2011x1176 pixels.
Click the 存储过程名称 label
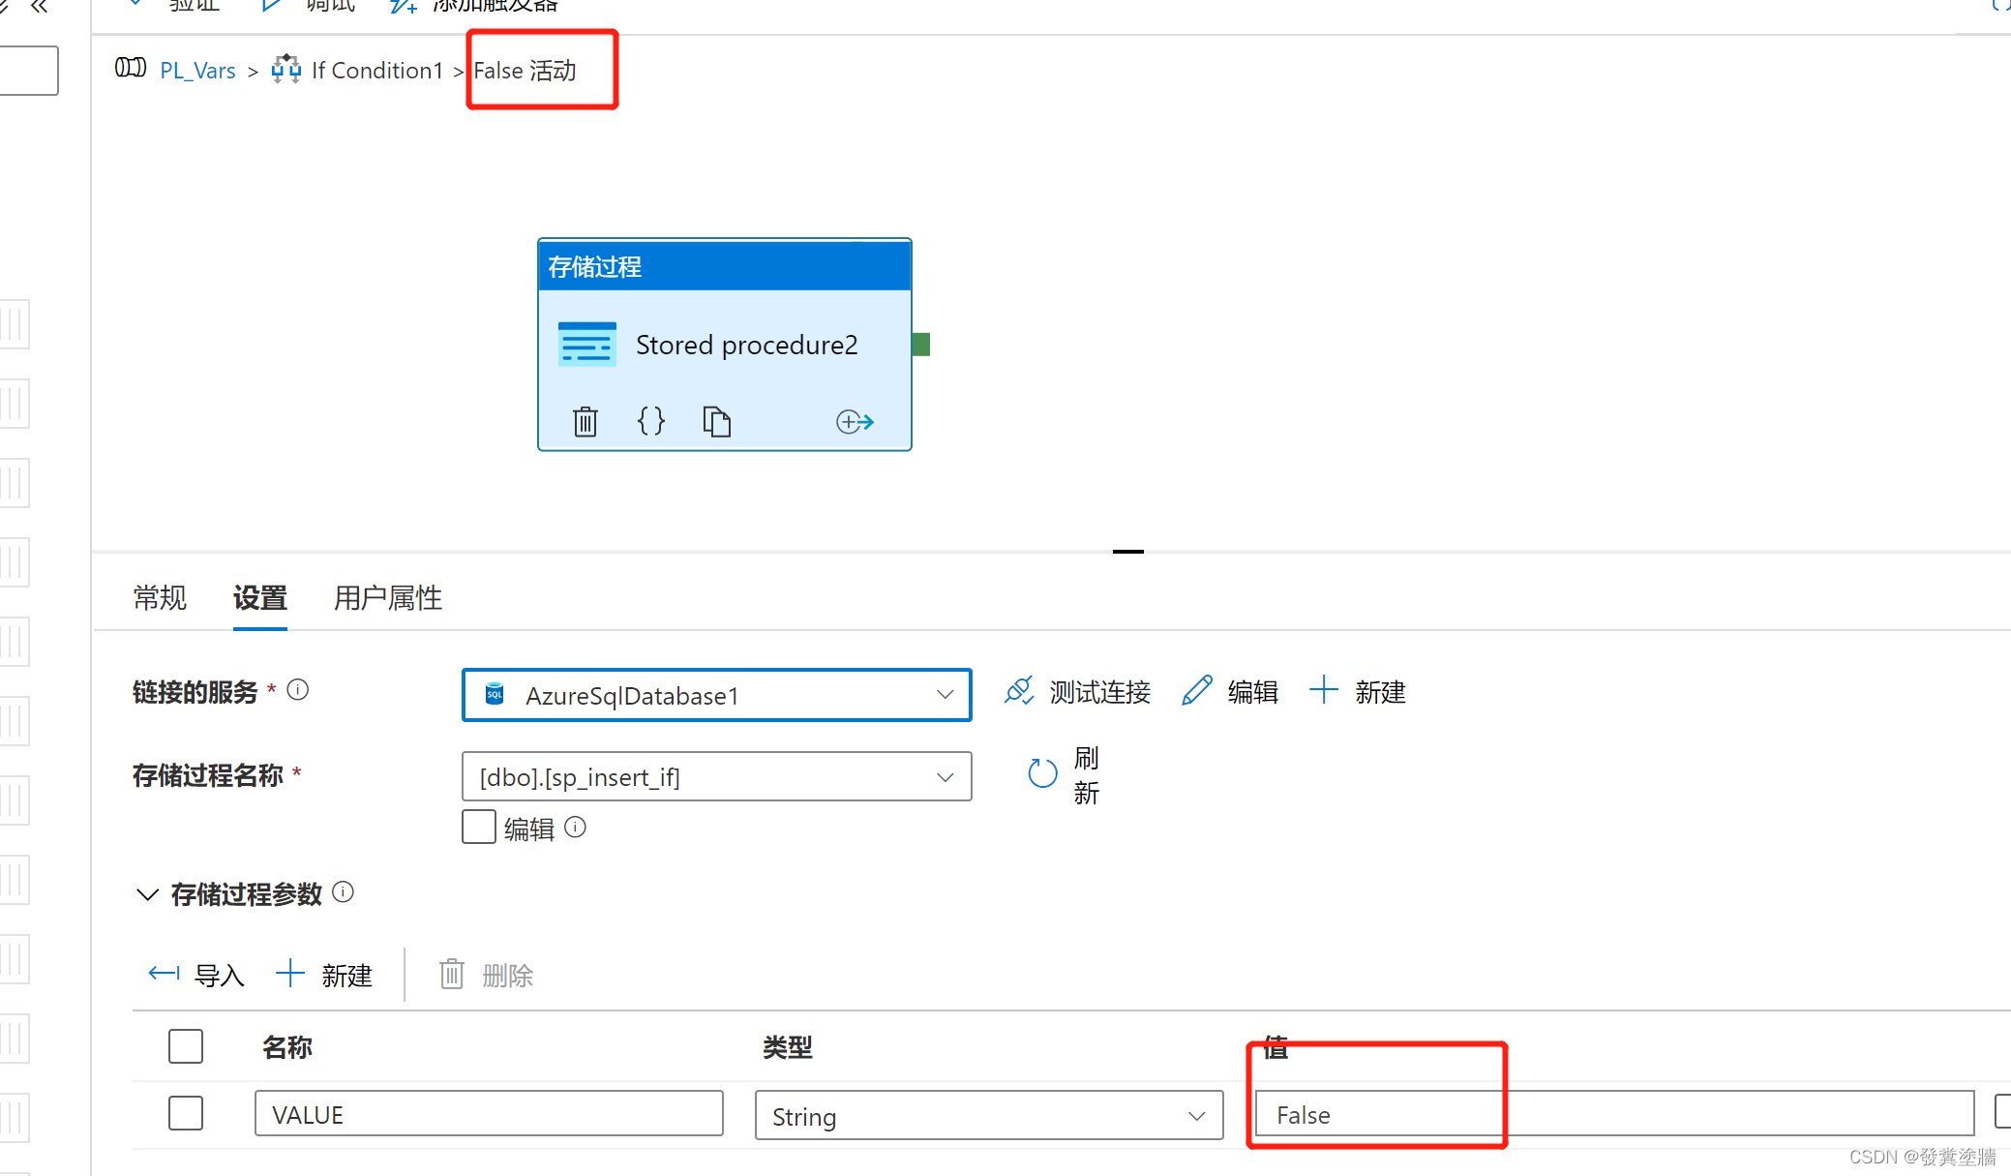(208, 775)
